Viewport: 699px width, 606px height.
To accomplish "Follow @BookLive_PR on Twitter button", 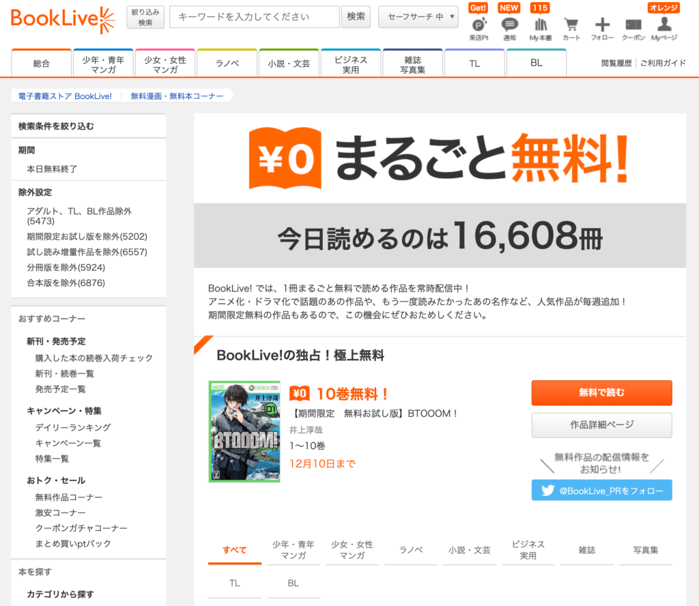I will coord(602,490).
